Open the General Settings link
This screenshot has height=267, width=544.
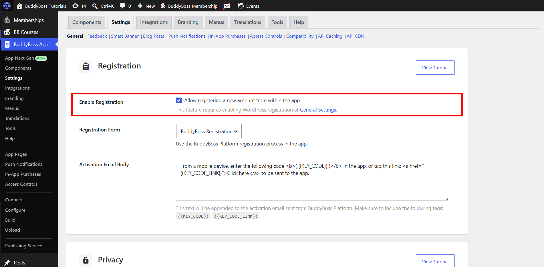[x=318, y=110]
